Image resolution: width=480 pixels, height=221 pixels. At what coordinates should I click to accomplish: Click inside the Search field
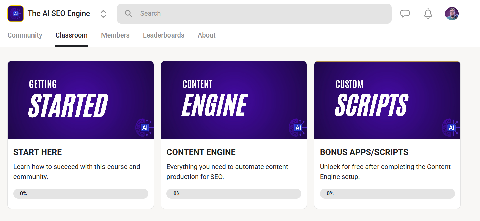coord(234,13)
